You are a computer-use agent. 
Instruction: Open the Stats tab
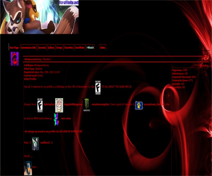point(102,48)
